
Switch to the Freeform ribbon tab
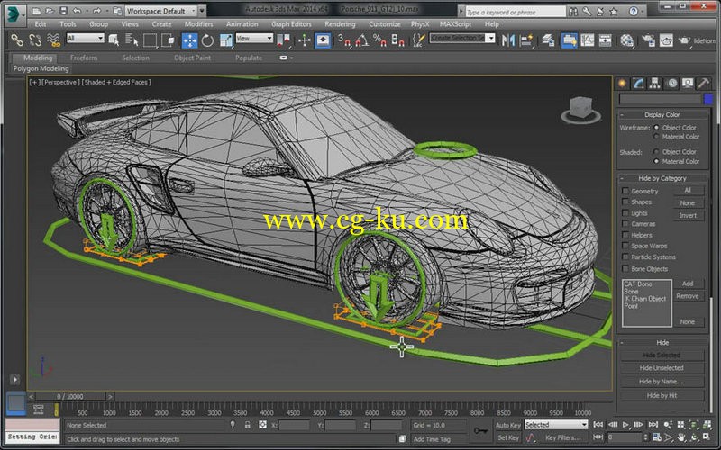(84, 58)
